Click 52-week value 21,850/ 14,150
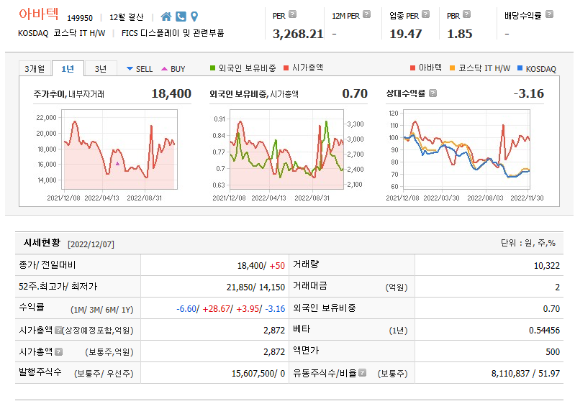575x401 pixels. tap(255, 287)
